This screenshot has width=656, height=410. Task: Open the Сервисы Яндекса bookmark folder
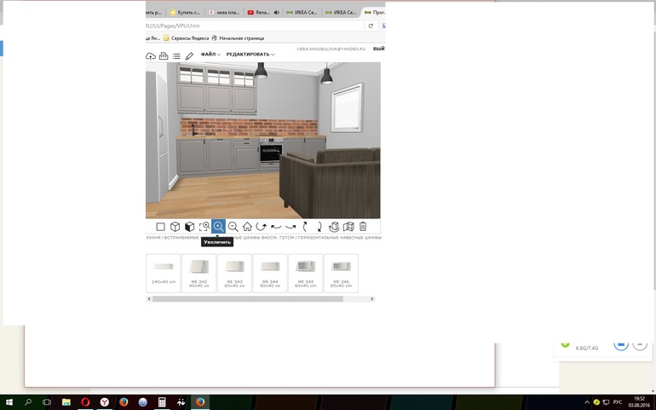pos(187,38)
